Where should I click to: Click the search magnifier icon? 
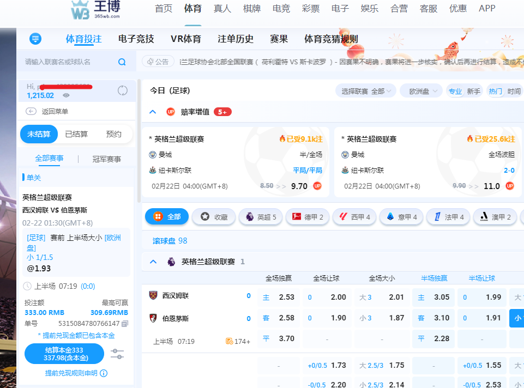(x=122, y=62)
